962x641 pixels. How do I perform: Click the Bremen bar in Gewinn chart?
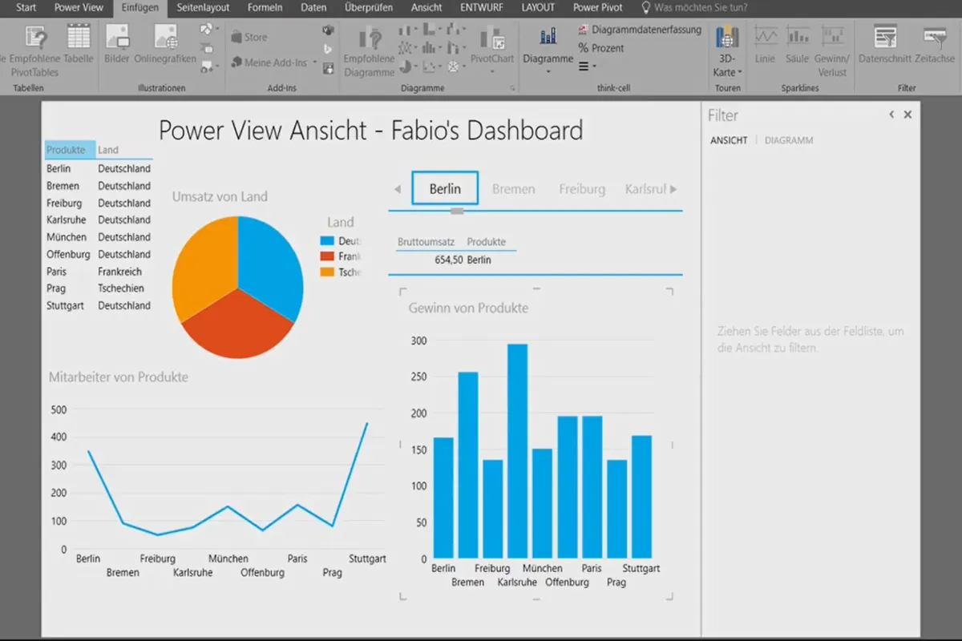pyautogui.click(x=468, y=465)
